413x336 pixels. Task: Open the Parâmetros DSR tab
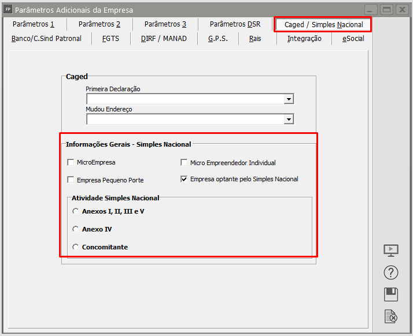pos(235,24)
